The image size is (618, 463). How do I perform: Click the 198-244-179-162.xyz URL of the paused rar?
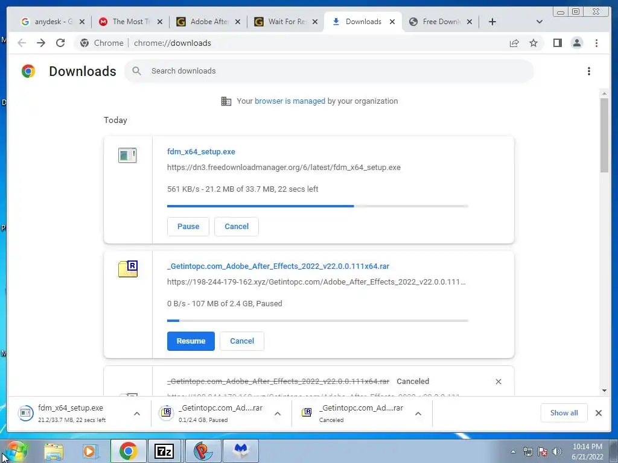point(316,282)
